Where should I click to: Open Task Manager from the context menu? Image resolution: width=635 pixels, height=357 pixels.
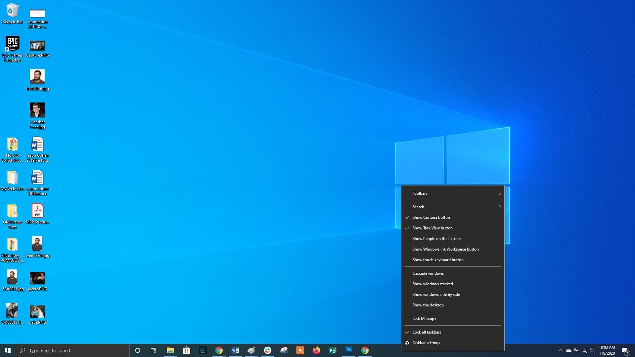(x=424, y=318)
